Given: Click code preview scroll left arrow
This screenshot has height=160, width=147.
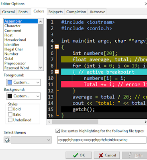Looking at the screenshot, I should click(x=49, y=122).
